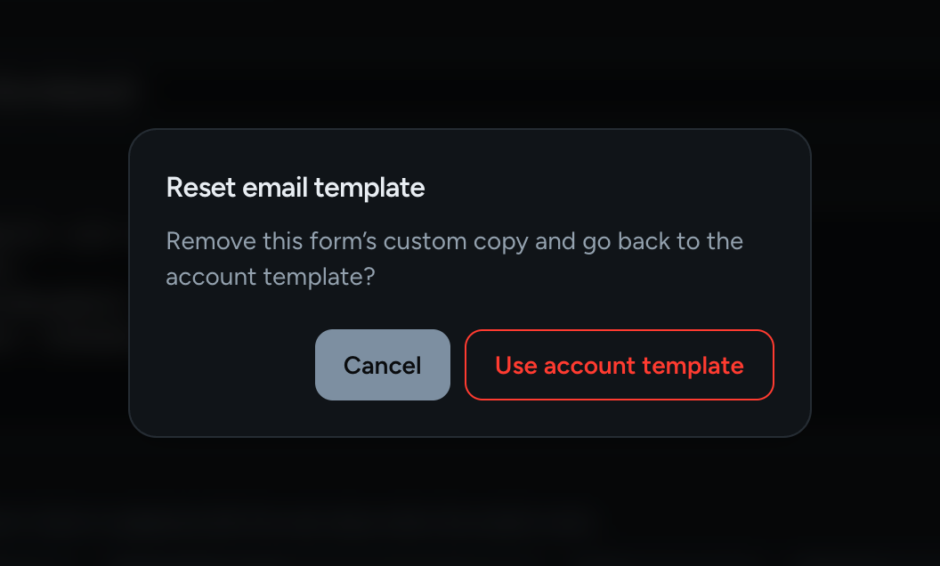
Task: Abort the email template reset
Action: click(x=383, y=365)
